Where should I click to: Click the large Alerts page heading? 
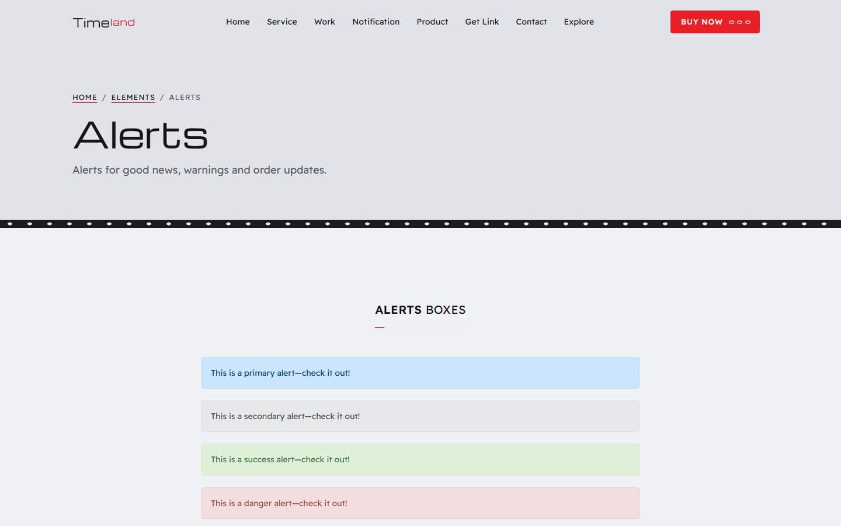click(140, 135)
